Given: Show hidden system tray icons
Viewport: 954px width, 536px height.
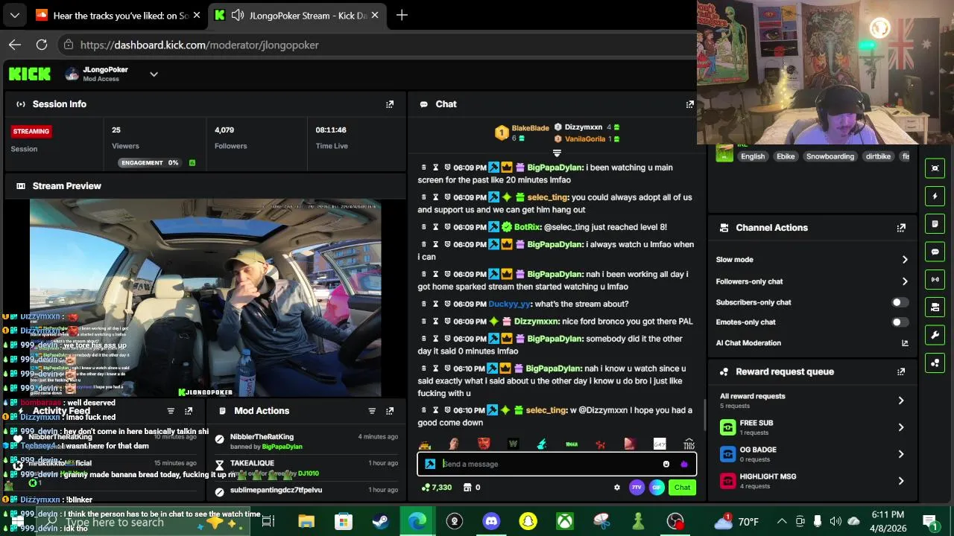Looking at the screenshot, I should pyautogui.click(x=781, y=521).
